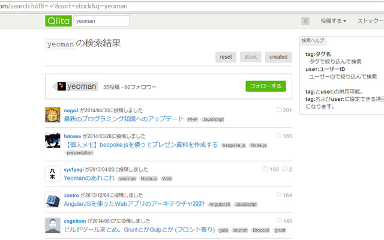The height and width of the screenshot is (240, 384).
Task: Click the reset sort button
Action: [x=226, y=57]
